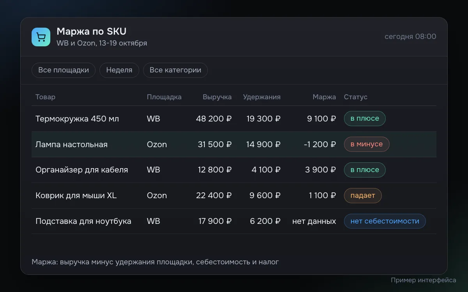Click the 'в минусе' status badge

367,144
